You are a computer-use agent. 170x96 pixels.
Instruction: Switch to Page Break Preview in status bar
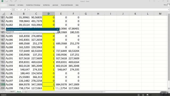pos(147,95)
